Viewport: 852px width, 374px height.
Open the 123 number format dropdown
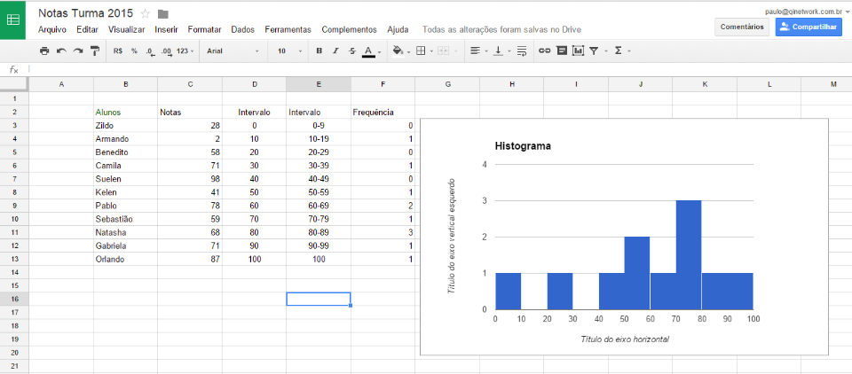pos(185,51)
